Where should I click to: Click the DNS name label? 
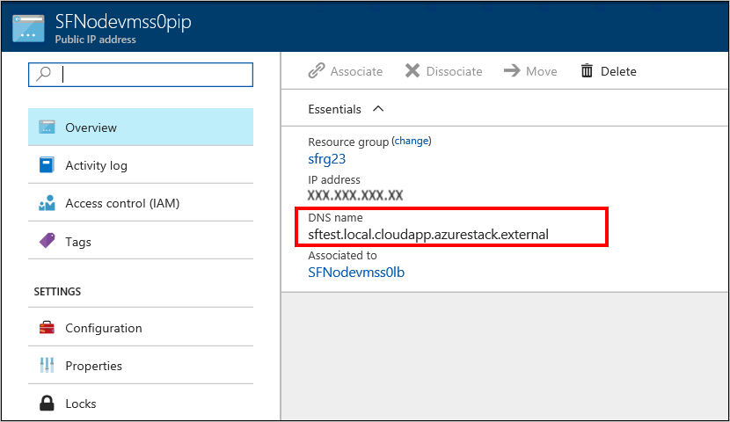tap(335, 217)
